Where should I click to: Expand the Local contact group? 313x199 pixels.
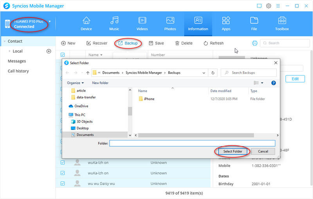[9, 51]
